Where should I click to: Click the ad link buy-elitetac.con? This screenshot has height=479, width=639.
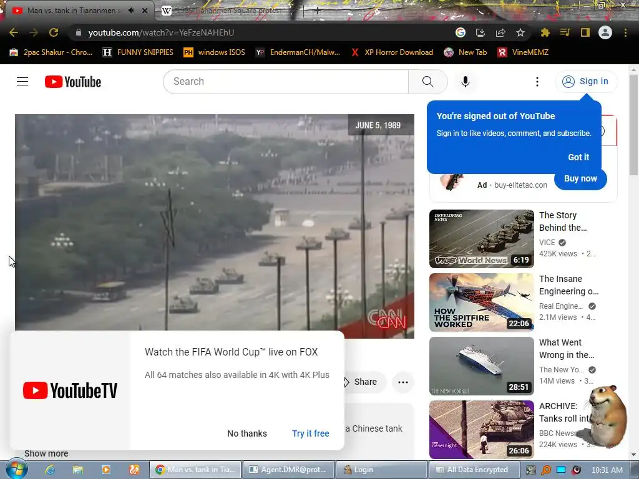pos(520,185)
